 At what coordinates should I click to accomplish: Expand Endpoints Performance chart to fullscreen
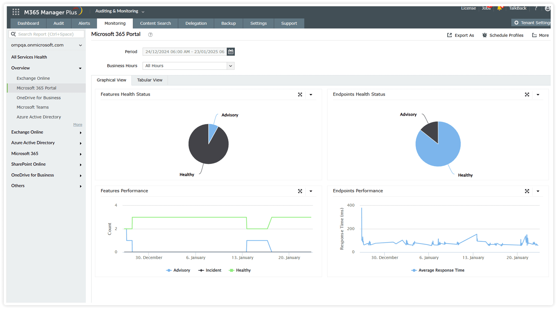tap(527, 191)
